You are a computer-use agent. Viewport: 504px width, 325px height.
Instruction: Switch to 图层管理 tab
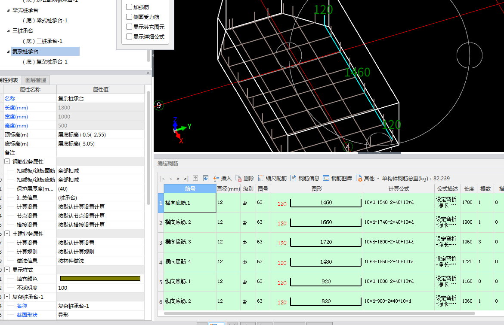click(36, 80)
